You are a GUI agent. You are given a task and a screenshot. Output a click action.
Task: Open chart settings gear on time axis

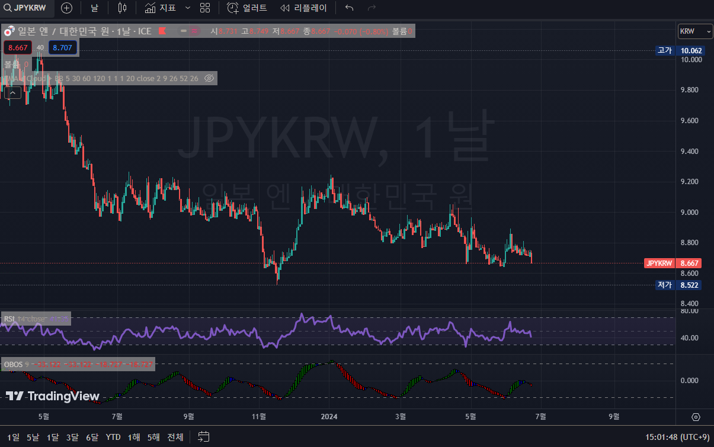pyautogui.click(x=696, y=417)
